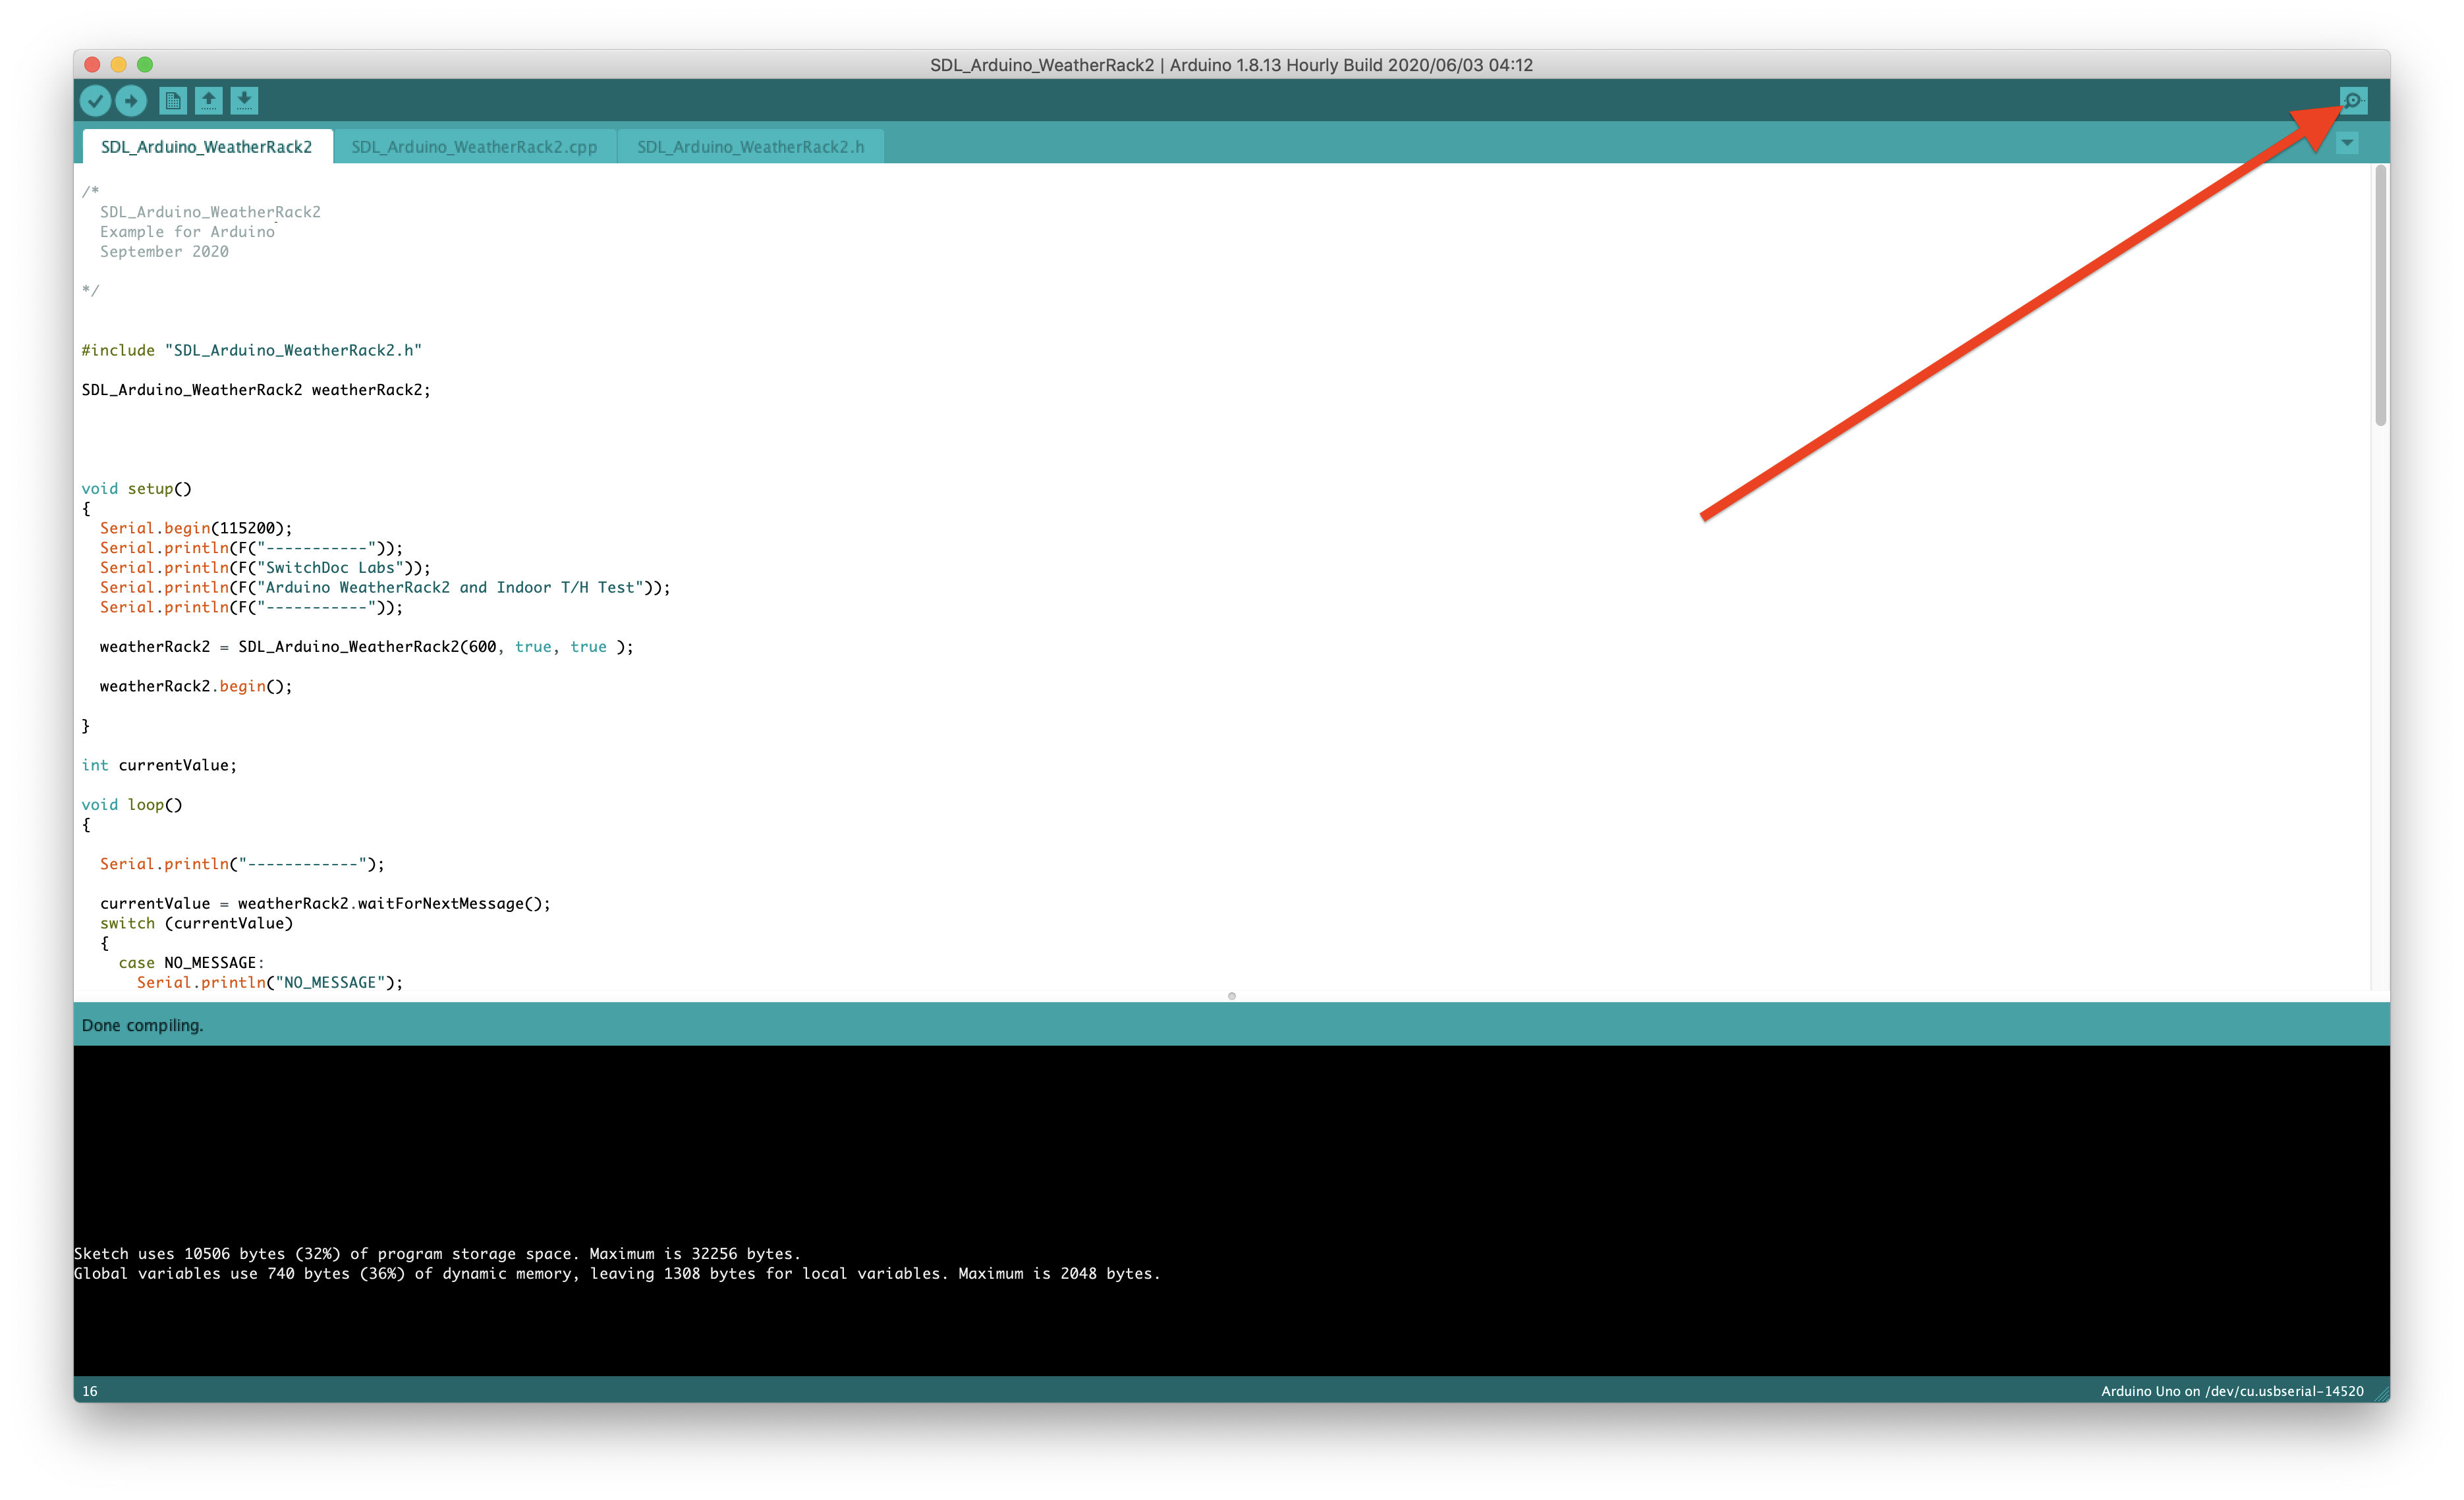Click the 'weatherRack2.begin();' line
This screenshot has height=1500, width=2464.
click(196, 687)
